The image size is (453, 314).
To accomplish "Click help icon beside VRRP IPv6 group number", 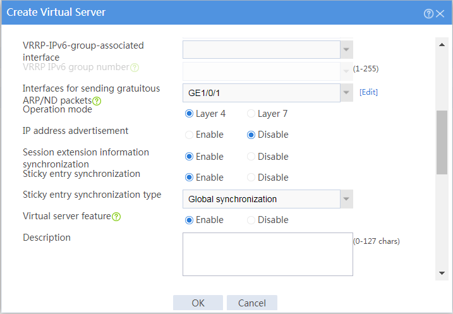I will (135, 68).
